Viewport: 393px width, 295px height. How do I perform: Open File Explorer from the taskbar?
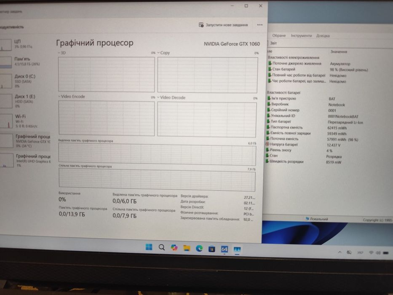coord(187,248)
